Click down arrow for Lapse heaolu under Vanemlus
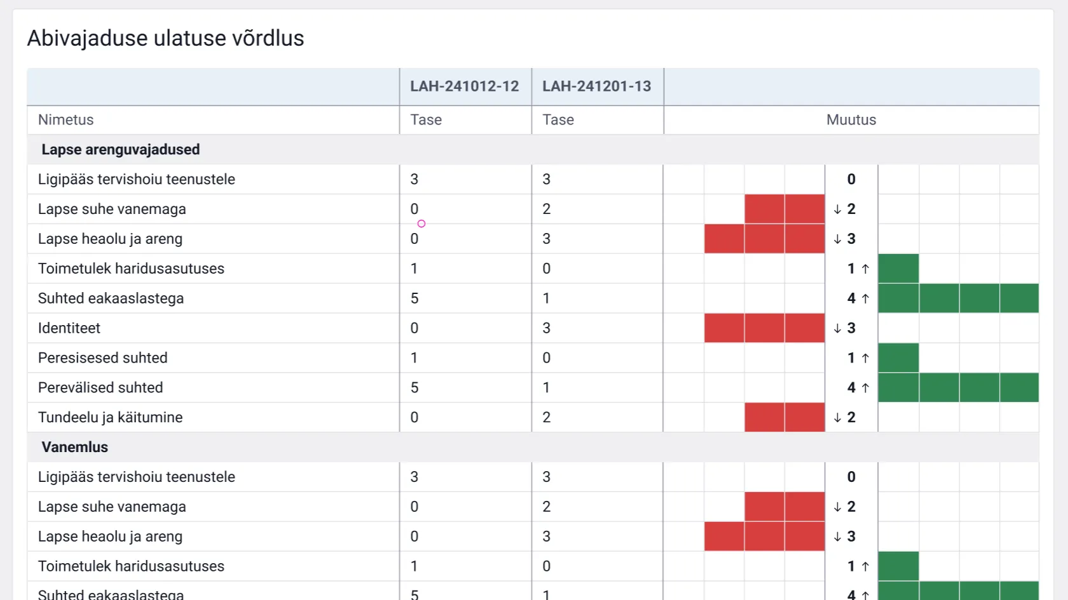The image size is (1068, 600). [837, 537]
